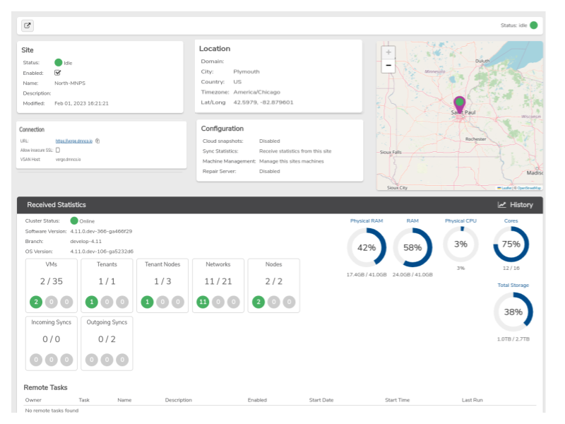This screenshot has height=424, width=565.
Task: Open the site in external window icon
Action: tap(28, 25)
